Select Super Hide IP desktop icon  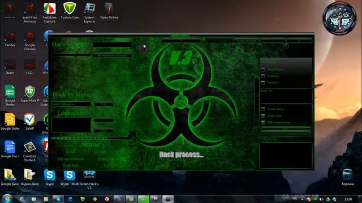click(x=29, y=94)
